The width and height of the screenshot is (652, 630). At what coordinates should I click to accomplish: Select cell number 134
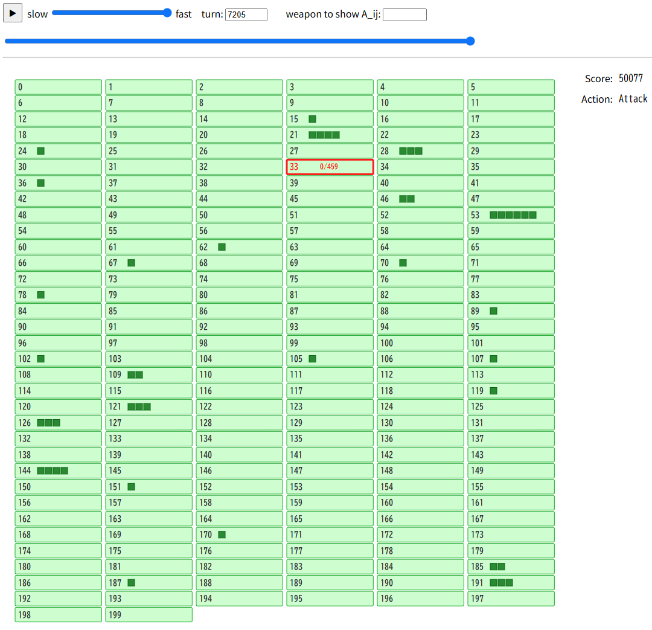[x=240, y=439]
